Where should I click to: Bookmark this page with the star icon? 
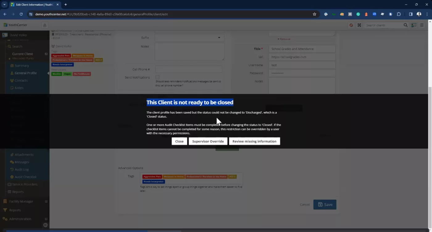(314, 14)
